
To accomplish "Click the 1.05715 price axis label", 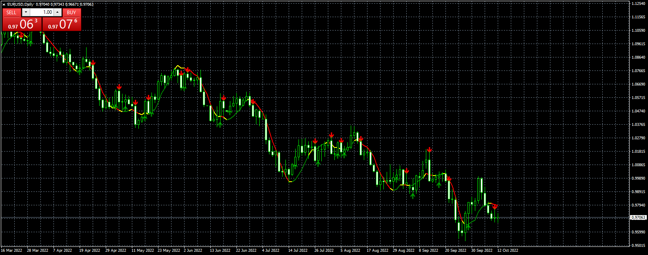I will 638,98.
